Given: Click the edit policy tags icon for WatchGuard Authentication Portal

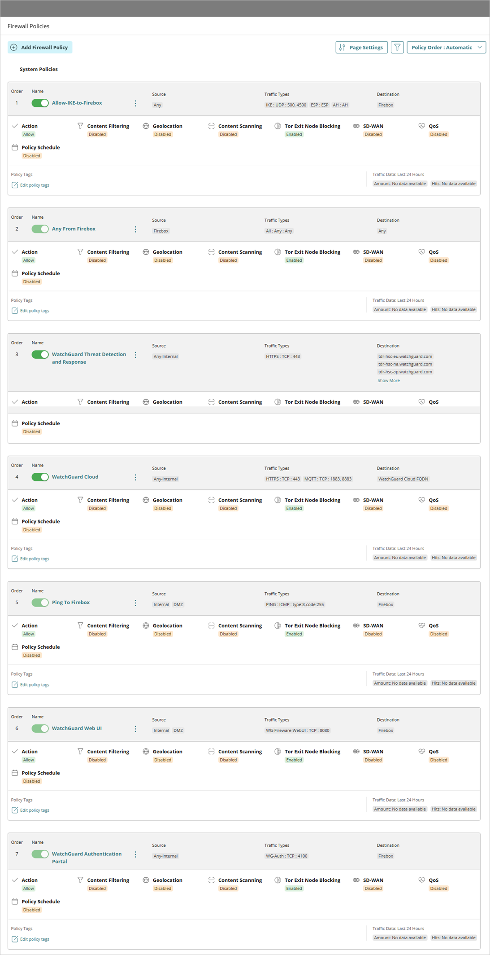Looking at the screenshot, I should coord(15,939).
